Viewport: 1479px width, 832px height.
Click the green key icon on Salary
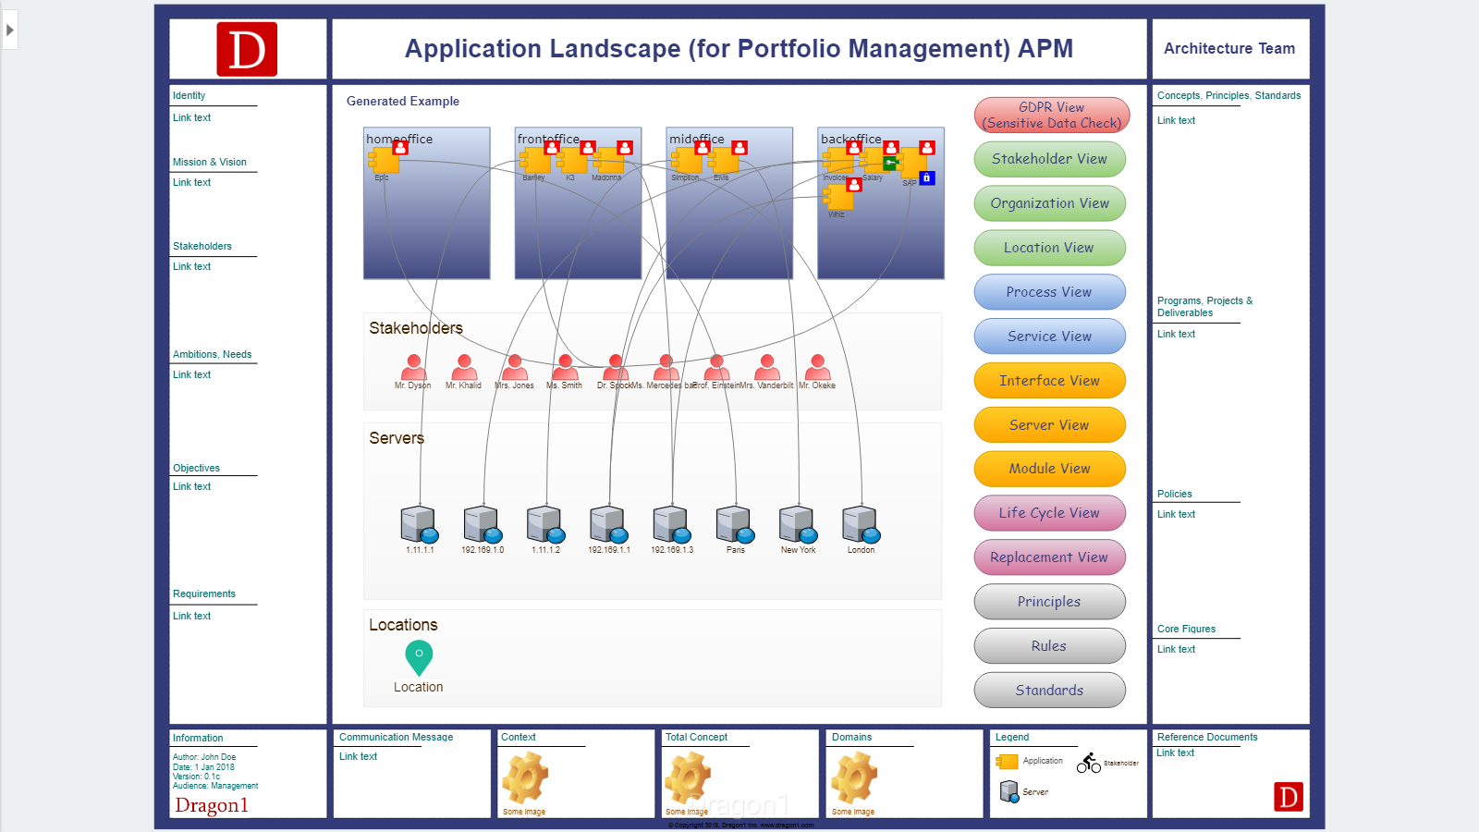click(890, 163)
